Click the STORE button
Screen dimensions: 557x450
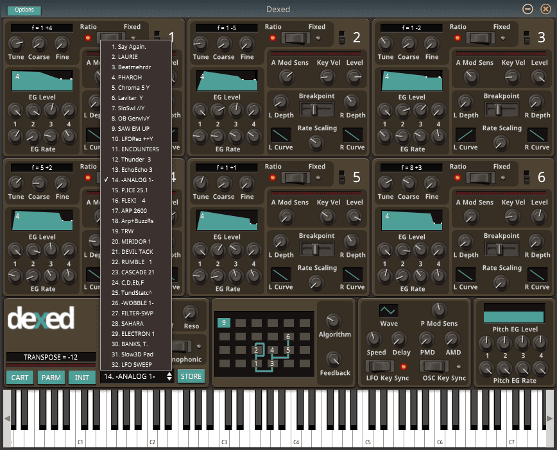point(191,376)
